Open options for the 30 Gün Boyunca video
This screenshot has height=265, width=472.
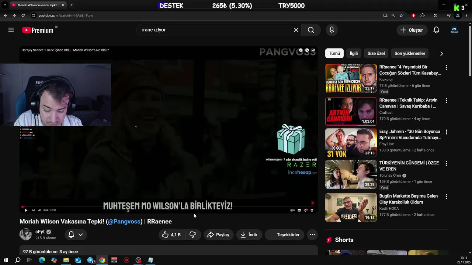pos(446,132)
